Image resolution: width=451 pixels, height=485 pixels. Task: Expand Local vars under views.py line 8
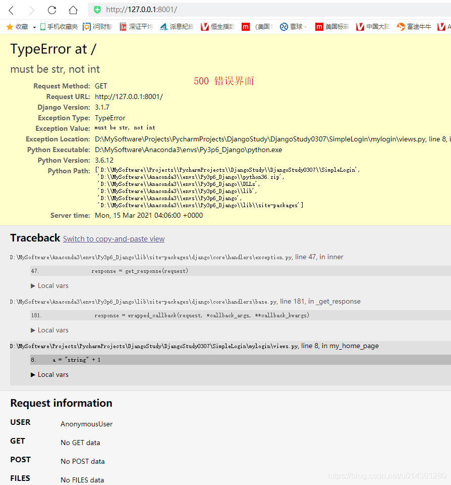pyautogui.click(x=49, y=375)
